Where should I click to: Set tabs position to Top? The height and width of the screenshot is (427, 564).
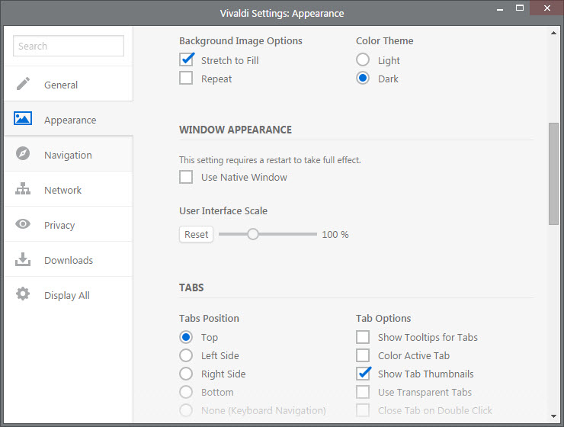tap(186, 337)
